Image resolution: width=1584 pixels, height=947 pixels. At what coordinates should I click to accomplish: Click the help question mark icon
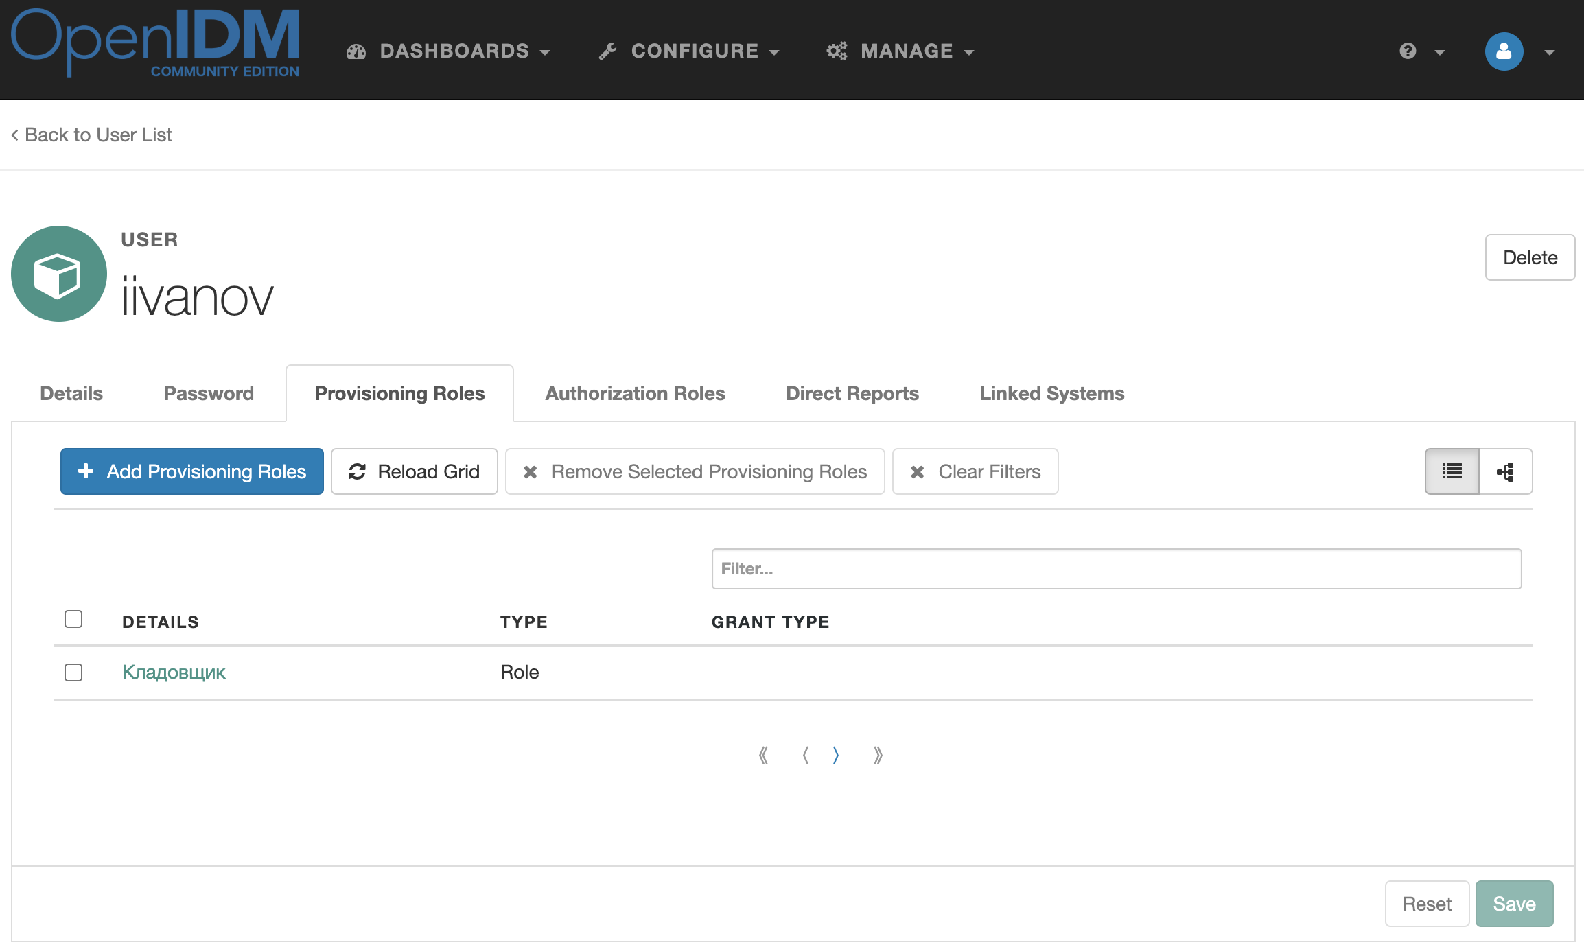[1408, 51]
